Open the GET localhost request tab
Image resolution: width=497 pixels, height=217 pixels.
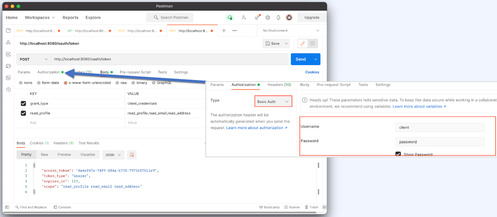click(89, 31)
